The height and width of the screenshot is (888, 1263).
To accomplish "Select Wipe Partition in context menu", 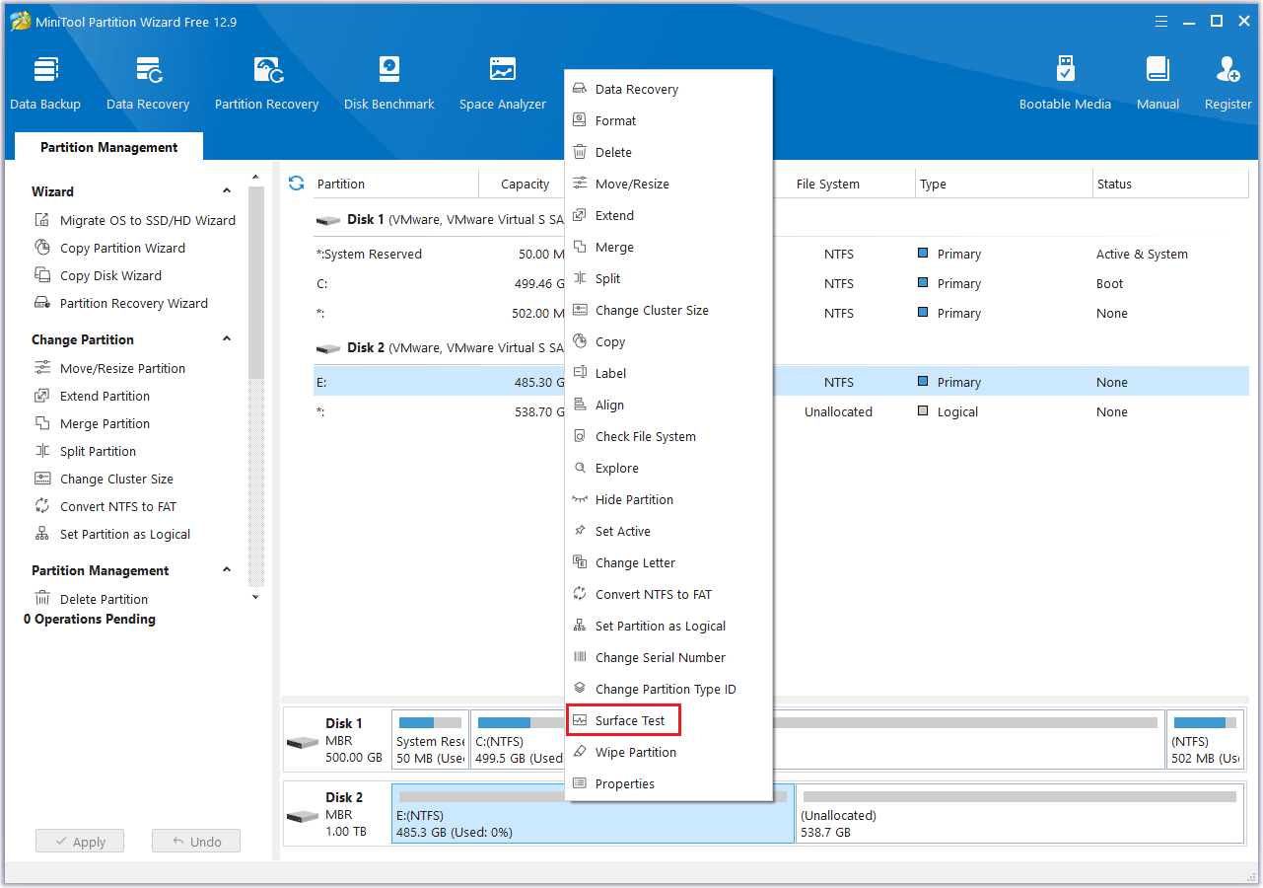I will tap(635, 753).
